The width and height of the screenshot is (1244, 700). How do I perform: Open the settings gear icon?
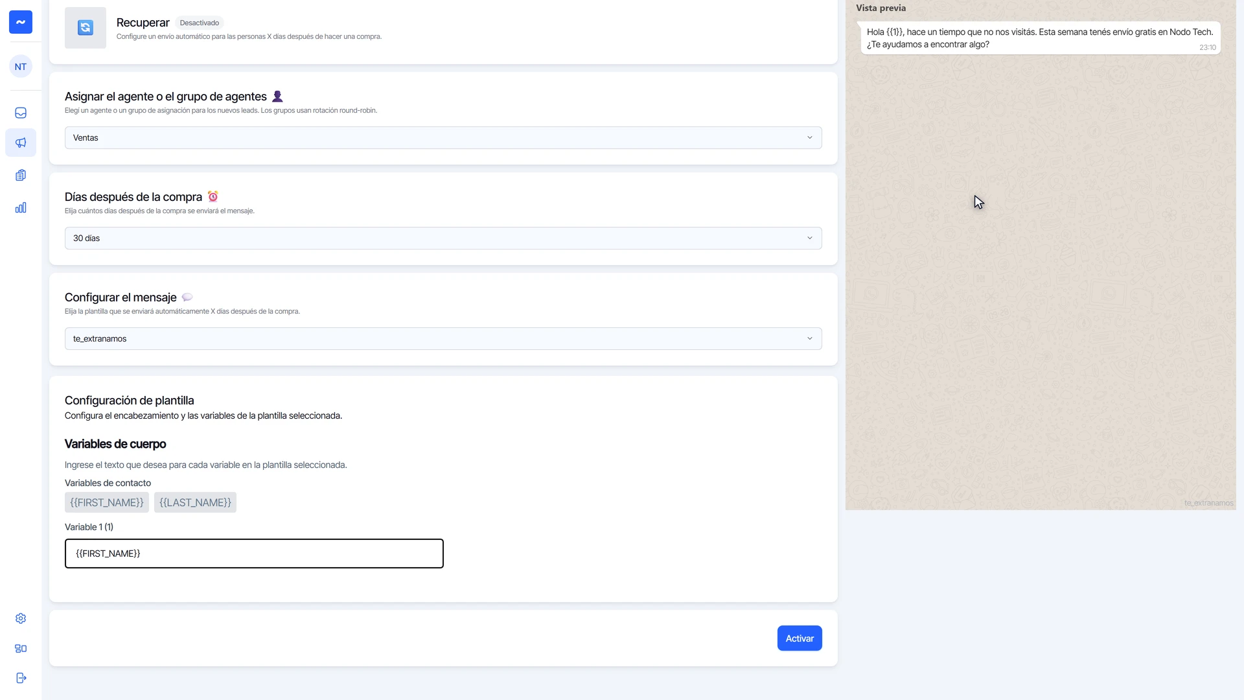coord(21,618)
